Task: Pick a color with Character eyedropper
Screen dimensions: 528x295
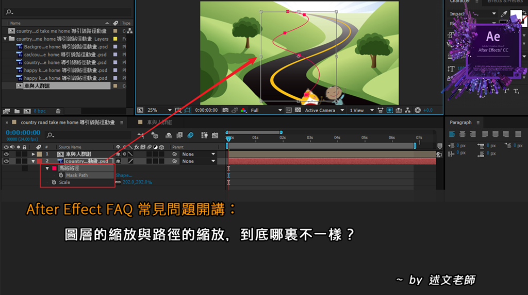Action: click(x=504, y=14)
